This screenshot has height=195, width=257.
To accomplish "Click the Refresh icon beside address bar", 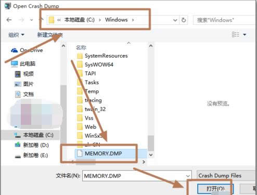I will coord(184,20).
